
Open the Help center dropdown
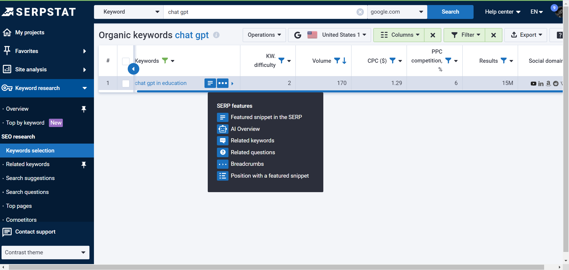(503, 12)
